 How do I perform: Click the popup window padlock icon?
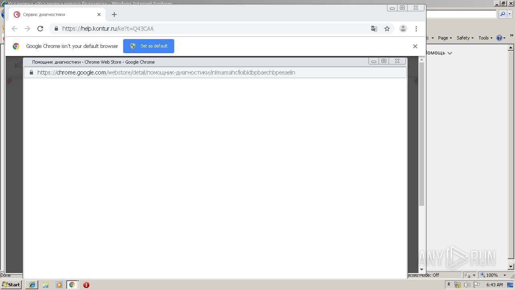[31, 72]
